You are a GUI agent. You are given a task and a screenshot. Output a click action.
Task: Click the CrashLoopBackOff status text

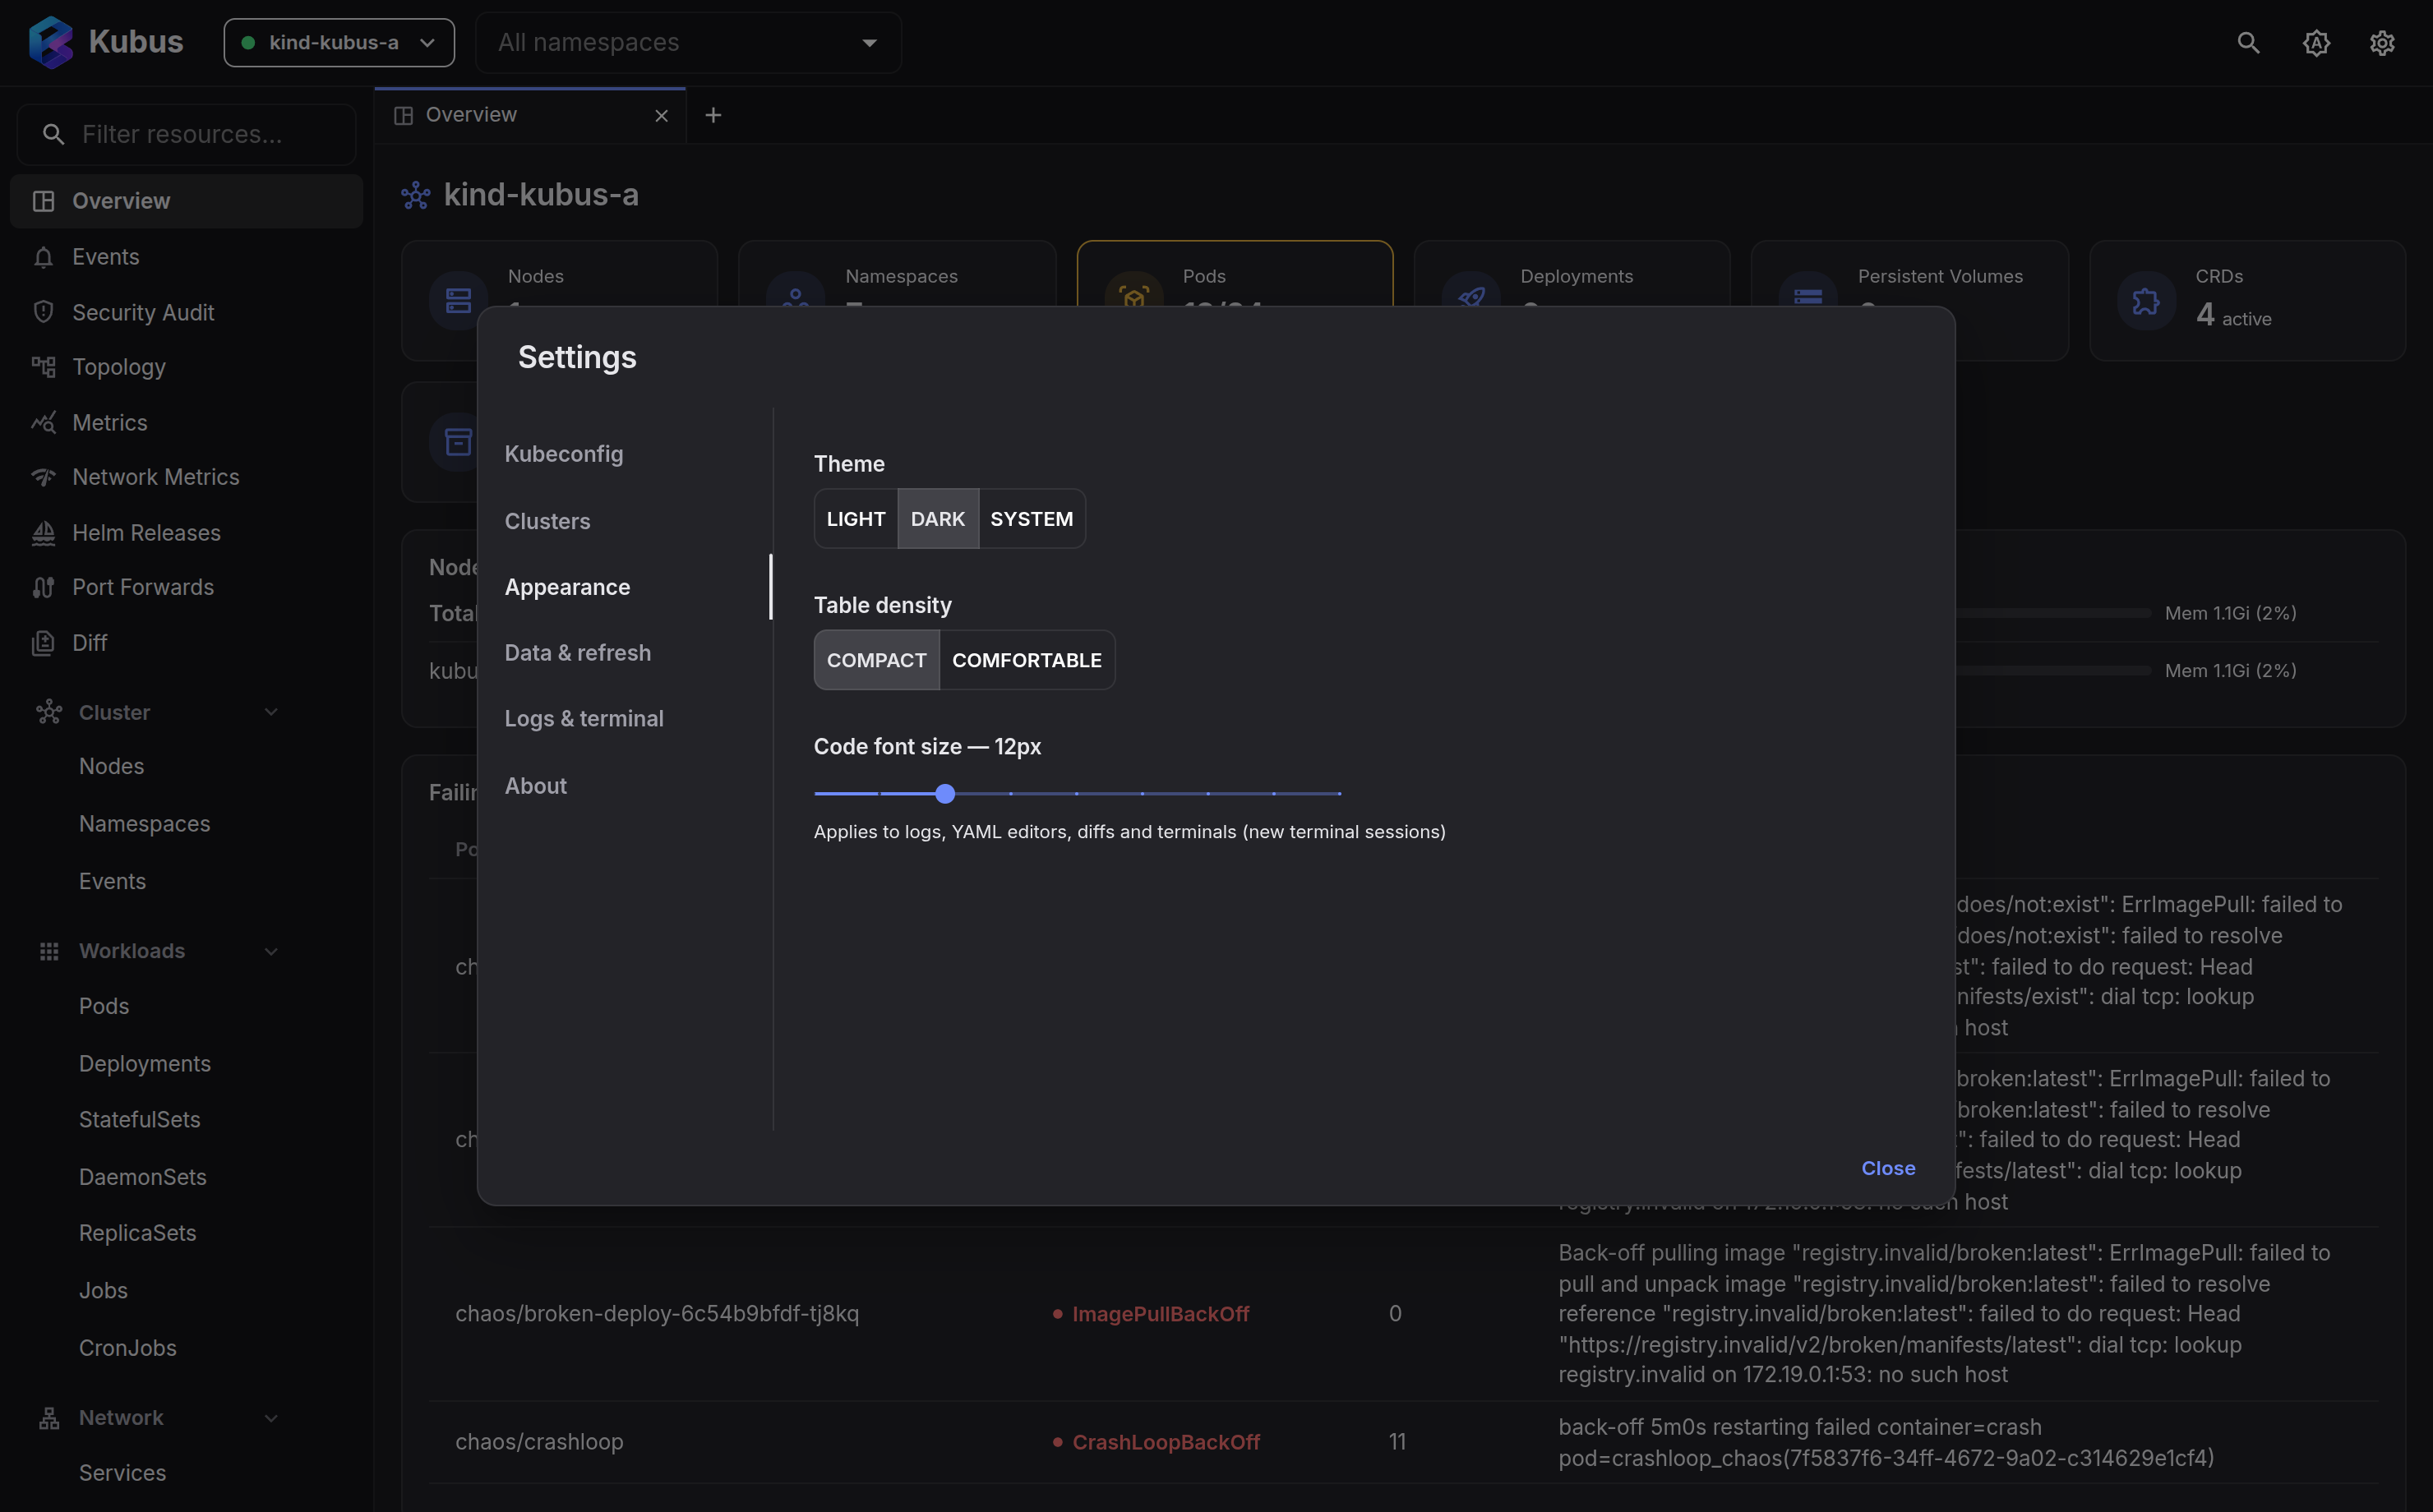[1166, 1442]
